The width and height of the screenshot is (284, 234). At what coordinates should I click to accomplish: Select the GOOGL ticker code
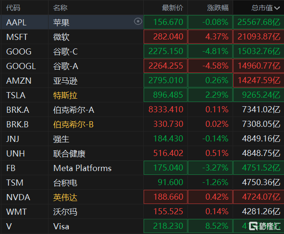pyautogui.click(x=21, y=66)
